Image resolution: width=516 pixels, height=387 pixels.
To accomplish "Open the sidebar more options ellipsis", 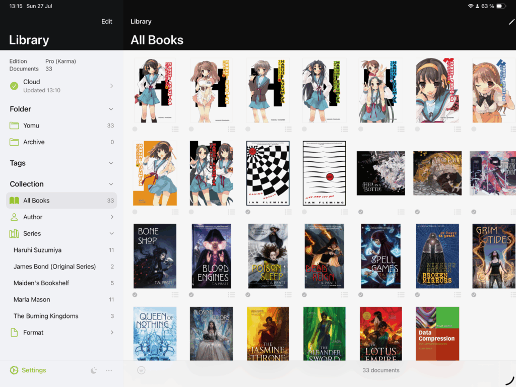I will [109, 370].
